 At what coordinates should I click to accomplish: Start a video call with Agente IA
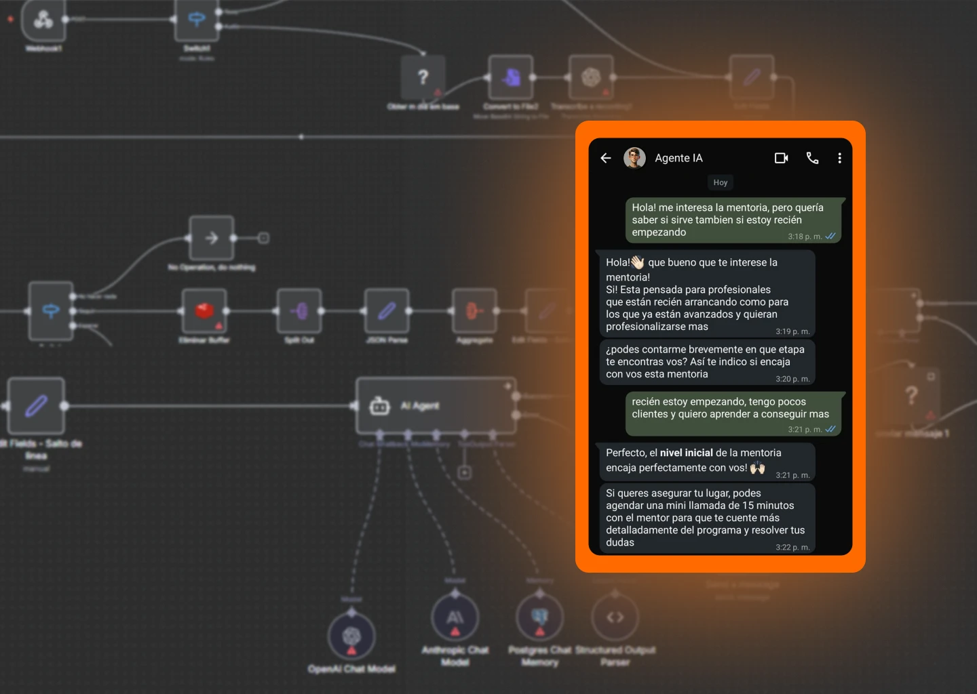781,158
